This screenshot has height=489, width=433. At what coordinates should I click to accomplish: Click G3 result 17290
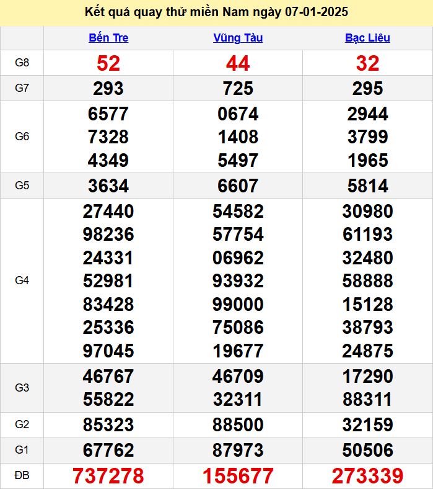tap(367, 377)
